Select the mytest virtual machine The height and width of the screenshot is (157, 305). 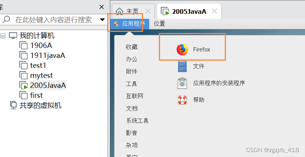click(41, 75)
